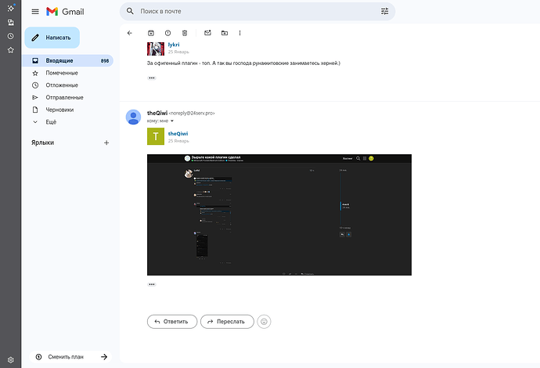540x368 pixels.
Task: Add a new label plus icon
Action: [x=106, y=143]
